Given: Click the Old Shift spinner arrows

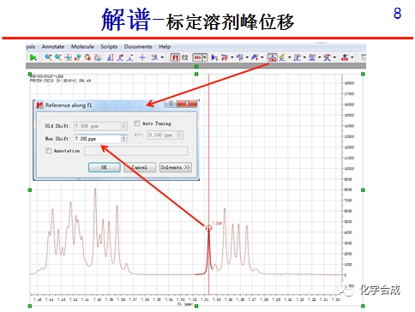Looking at the screenshot, I should click(x=123, y=126).
